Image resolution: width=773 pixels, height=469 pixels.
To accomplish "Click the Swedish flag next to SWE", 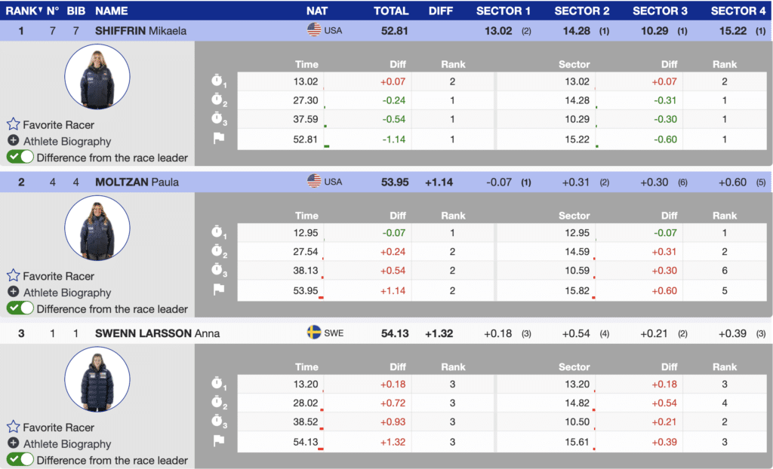I will tap(314, 333).
